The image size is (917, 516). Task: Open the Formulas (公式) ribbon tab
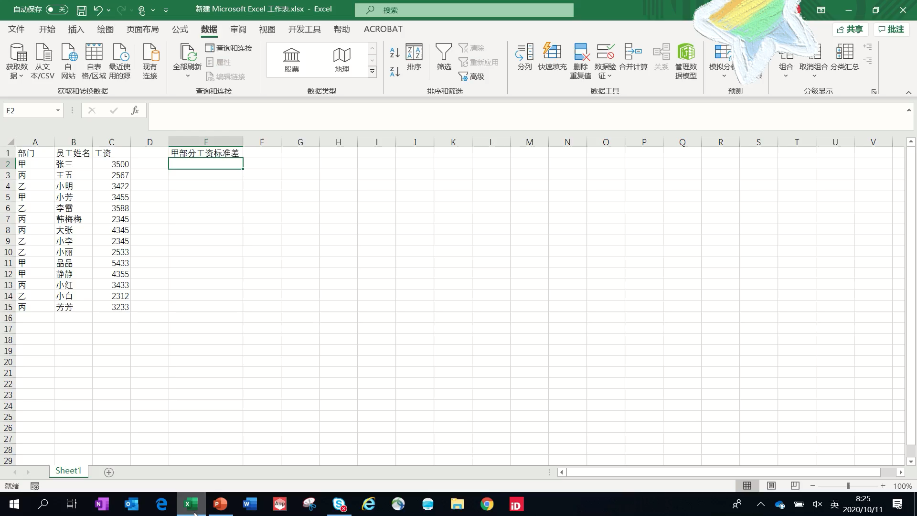180,29
